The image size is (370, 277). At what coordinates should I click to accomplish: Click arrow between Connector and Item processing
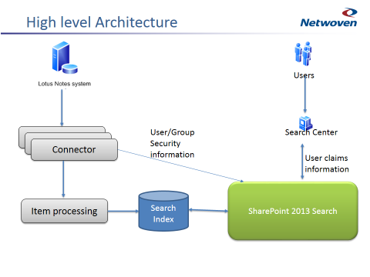(x=63, y=179)
